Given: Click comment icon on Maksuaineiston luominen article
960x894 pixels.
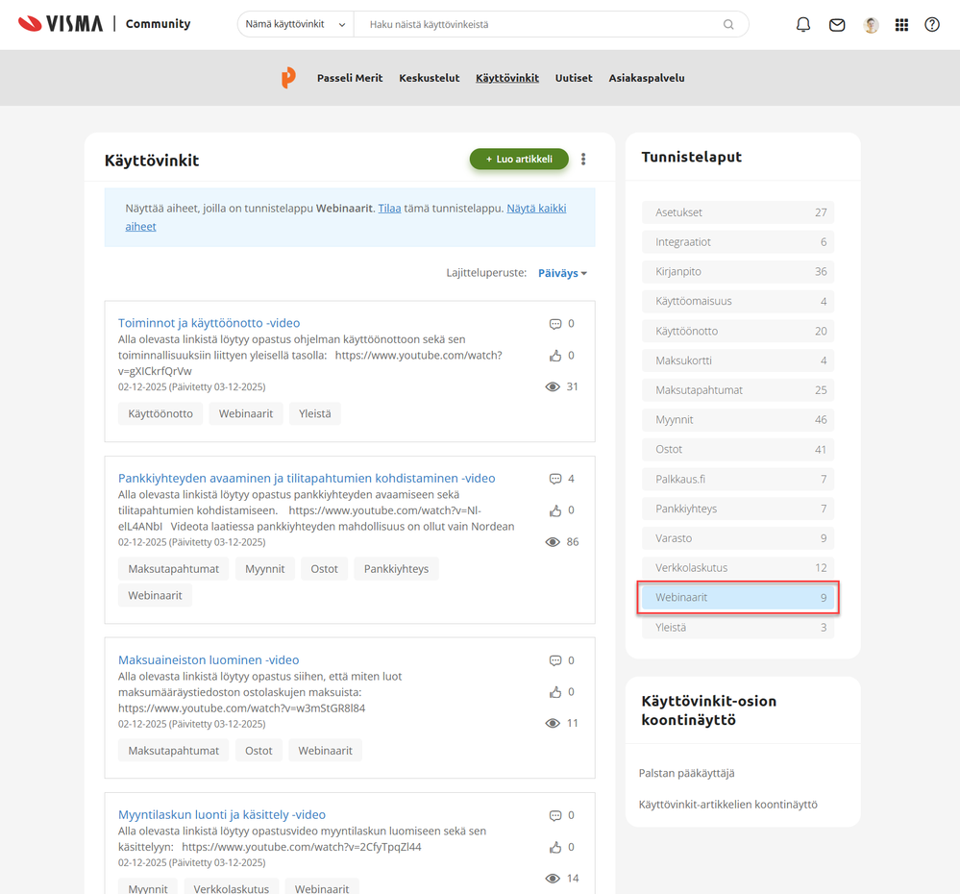Looking at the screenshot, I should (x=555, y=660).
